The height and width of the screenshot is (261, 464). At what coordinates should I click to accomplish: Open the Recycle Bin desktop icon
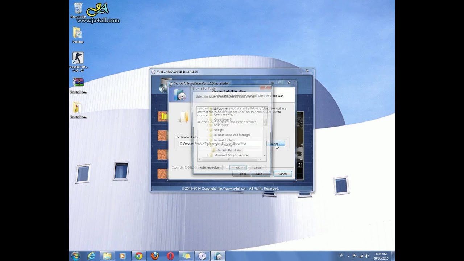point(78,11)
